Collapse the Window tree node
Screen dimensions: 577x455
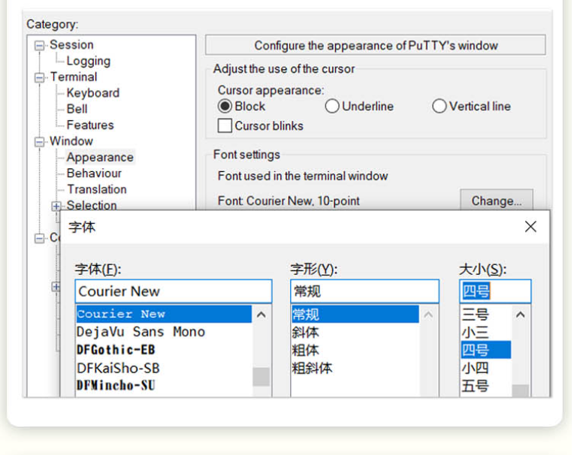click(39, 142)
